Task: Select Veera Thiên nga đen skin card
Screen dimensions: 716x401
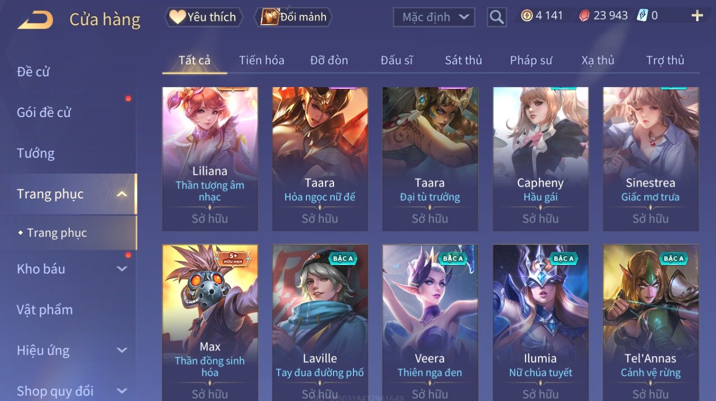Action: 430,323
